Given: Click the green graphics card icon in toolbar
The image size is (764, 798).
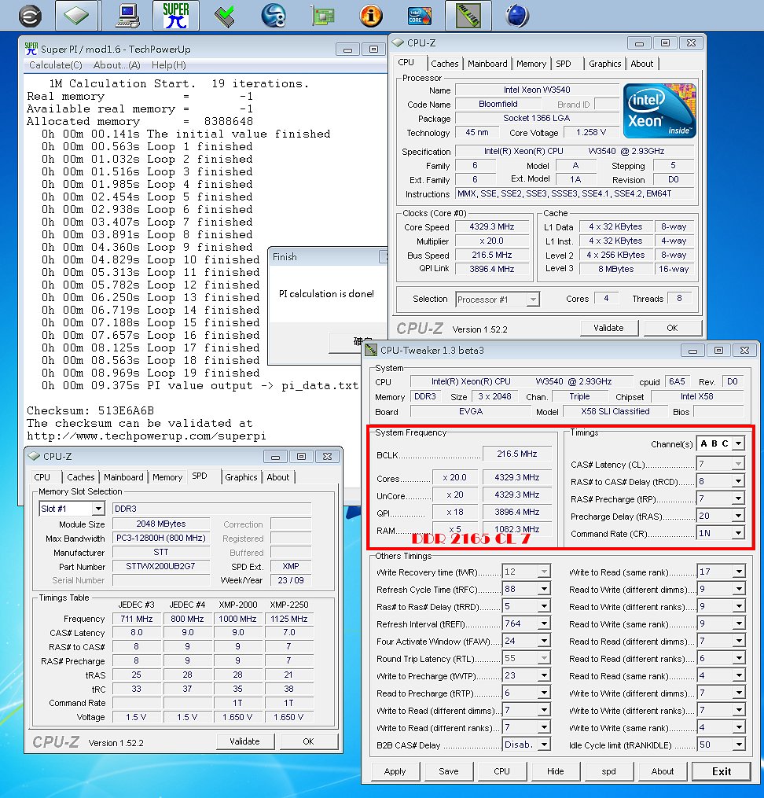Looking at the screenshot, I should [322, 16].
